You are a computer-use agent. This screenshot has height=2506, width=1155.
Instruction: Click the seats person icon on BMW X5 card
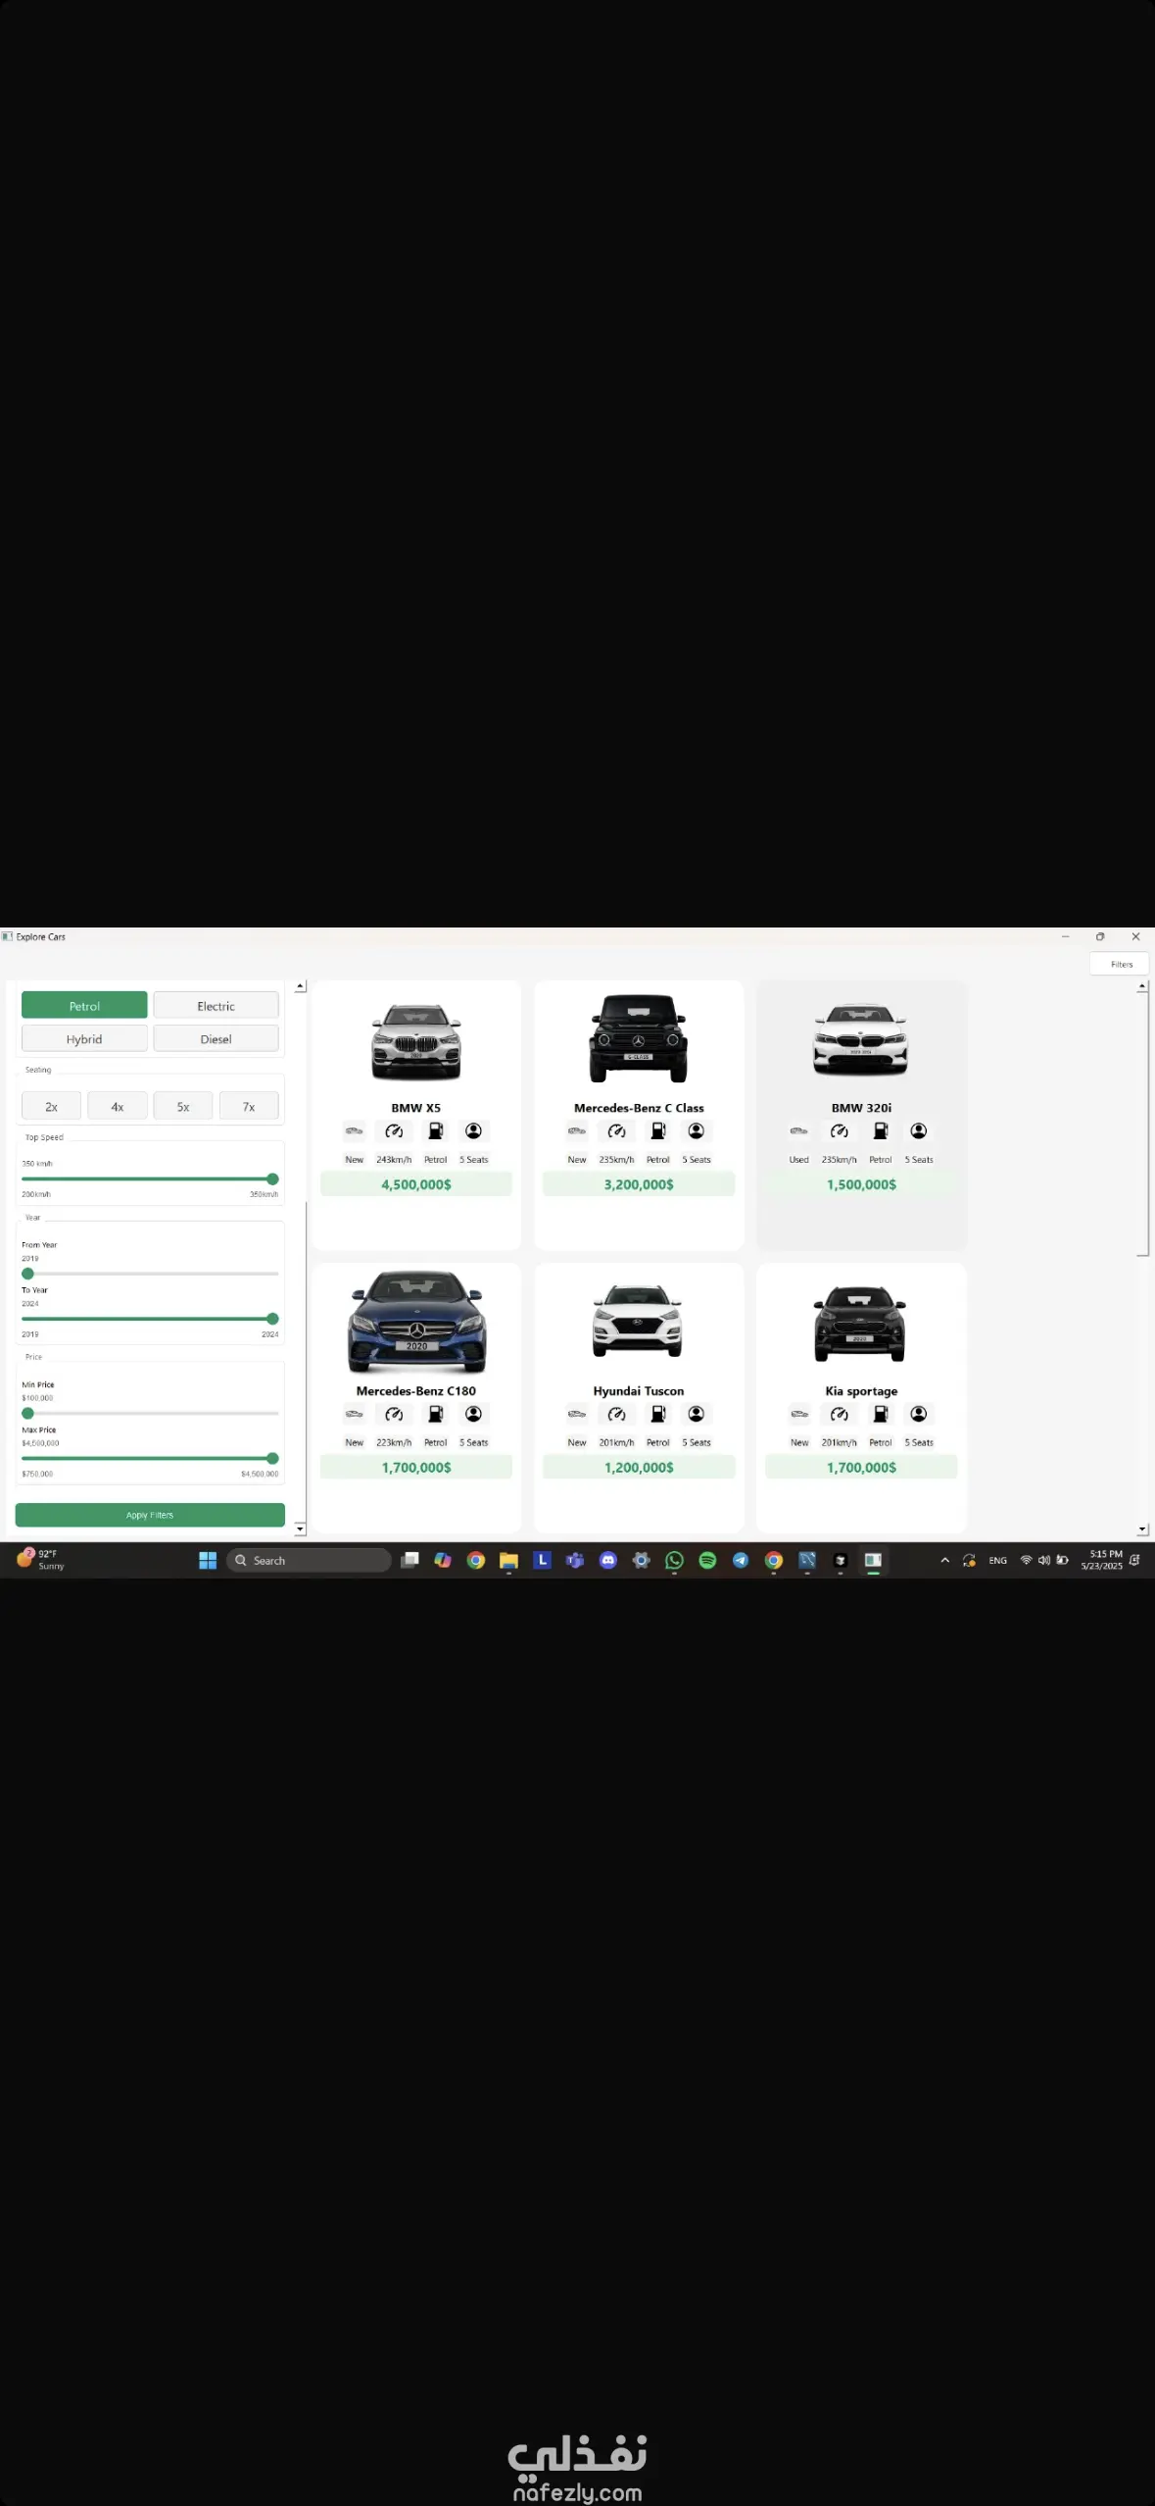pyautogui.click(x=473, y=1131)
